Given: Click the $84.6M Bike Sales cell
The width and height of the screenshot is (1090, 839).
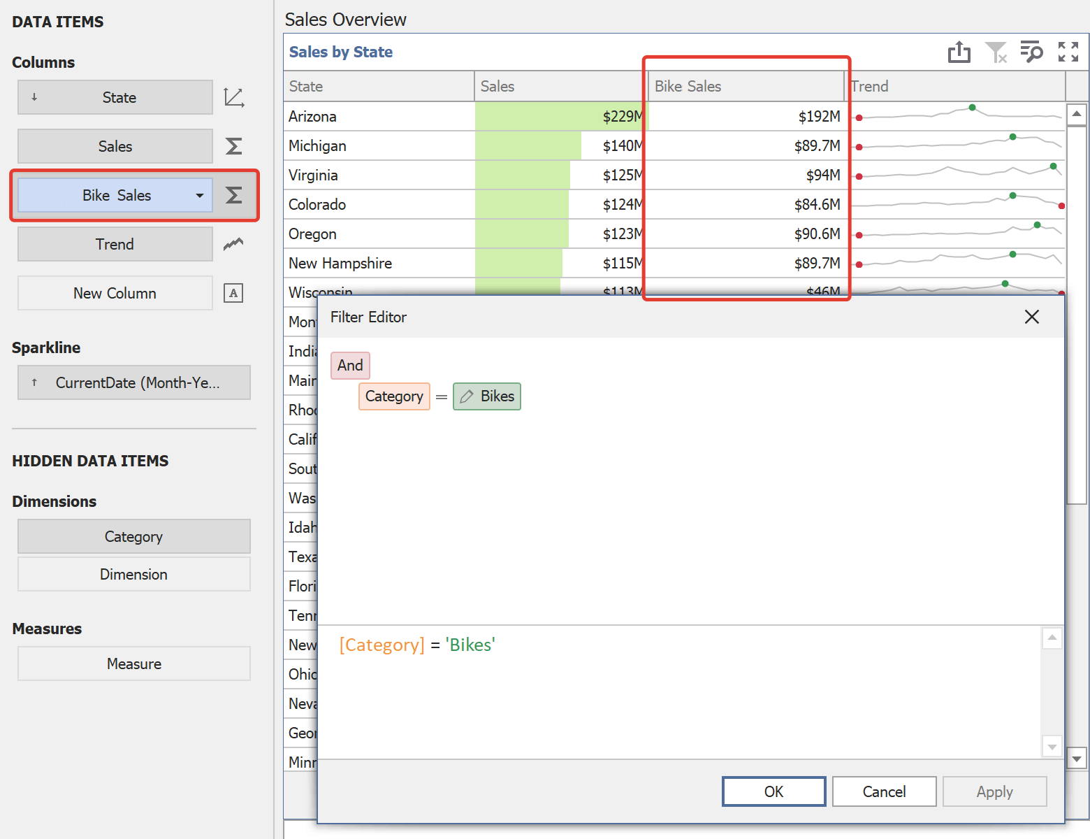Looking at the screenshot, I should 746,204.
